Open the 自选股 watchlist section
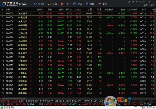This screenshot has height=109, width=156. [x=39, y=4]
